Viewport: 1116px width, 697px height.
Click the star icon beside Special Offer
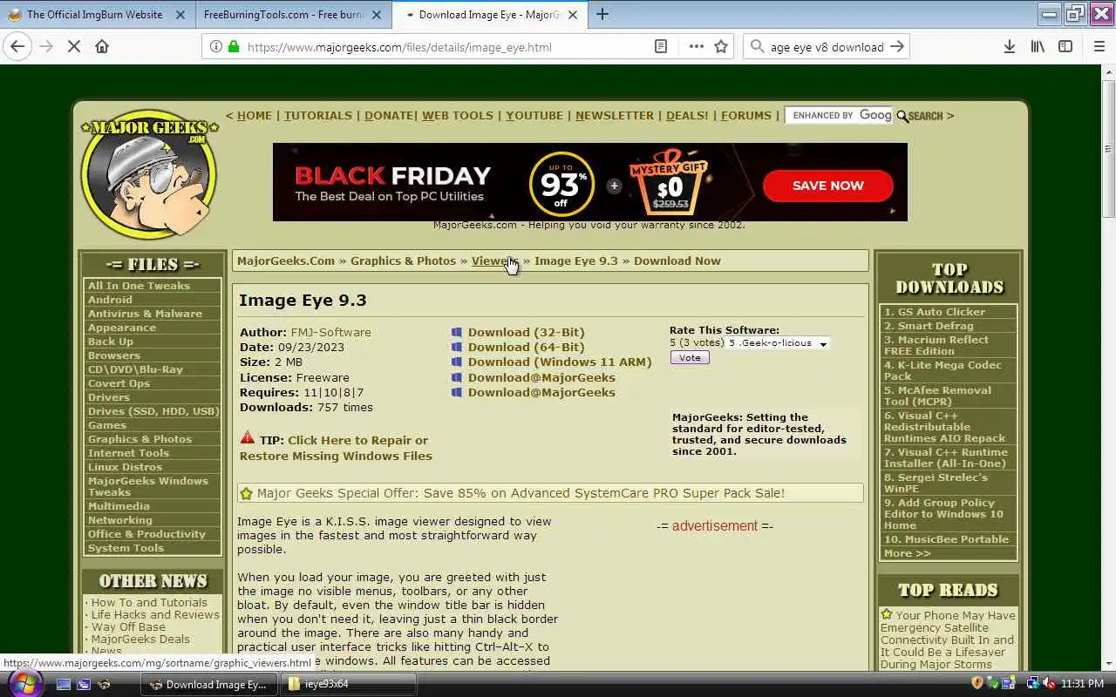point(246,493)
